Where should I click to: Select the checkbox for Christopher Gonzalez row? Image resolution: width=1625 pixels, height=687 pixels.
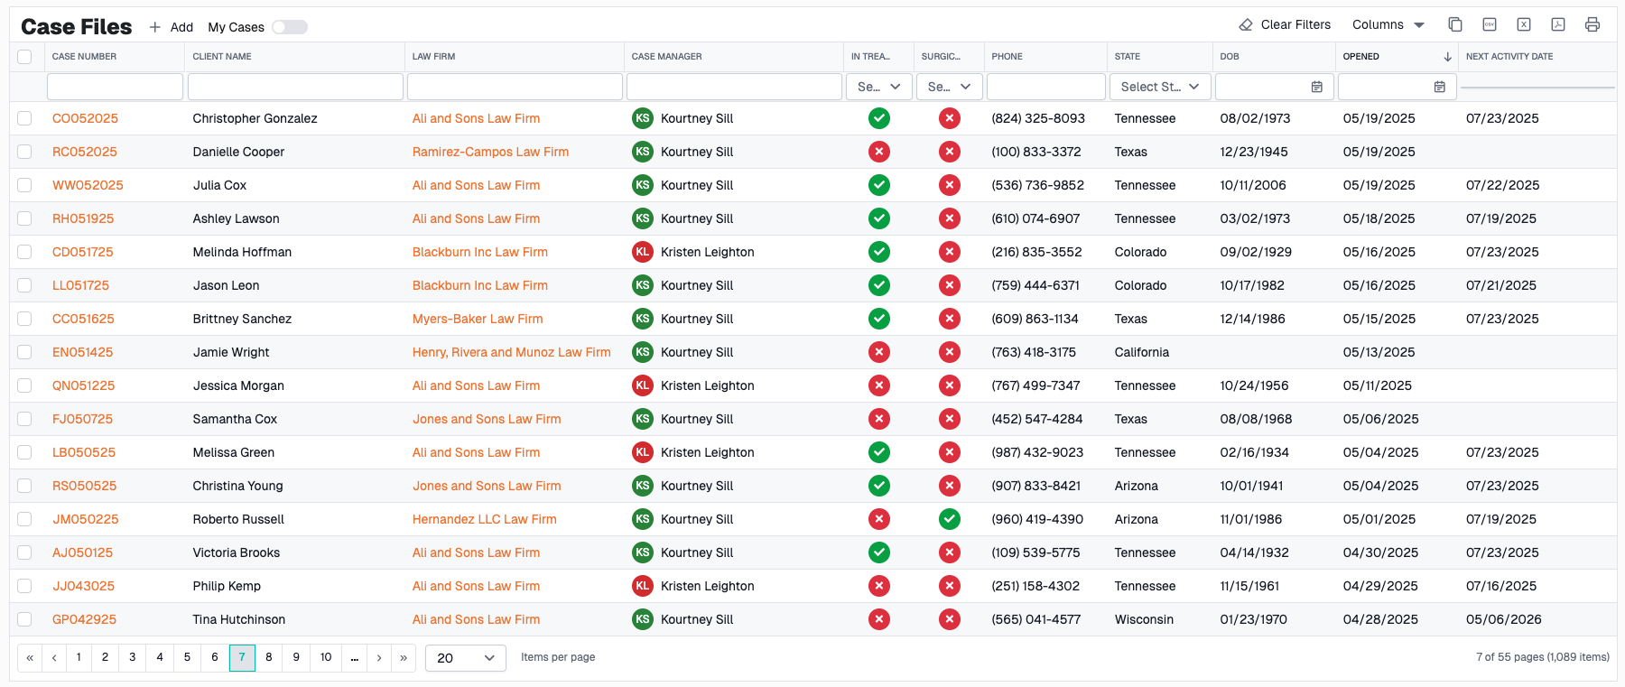click(24, 118)
